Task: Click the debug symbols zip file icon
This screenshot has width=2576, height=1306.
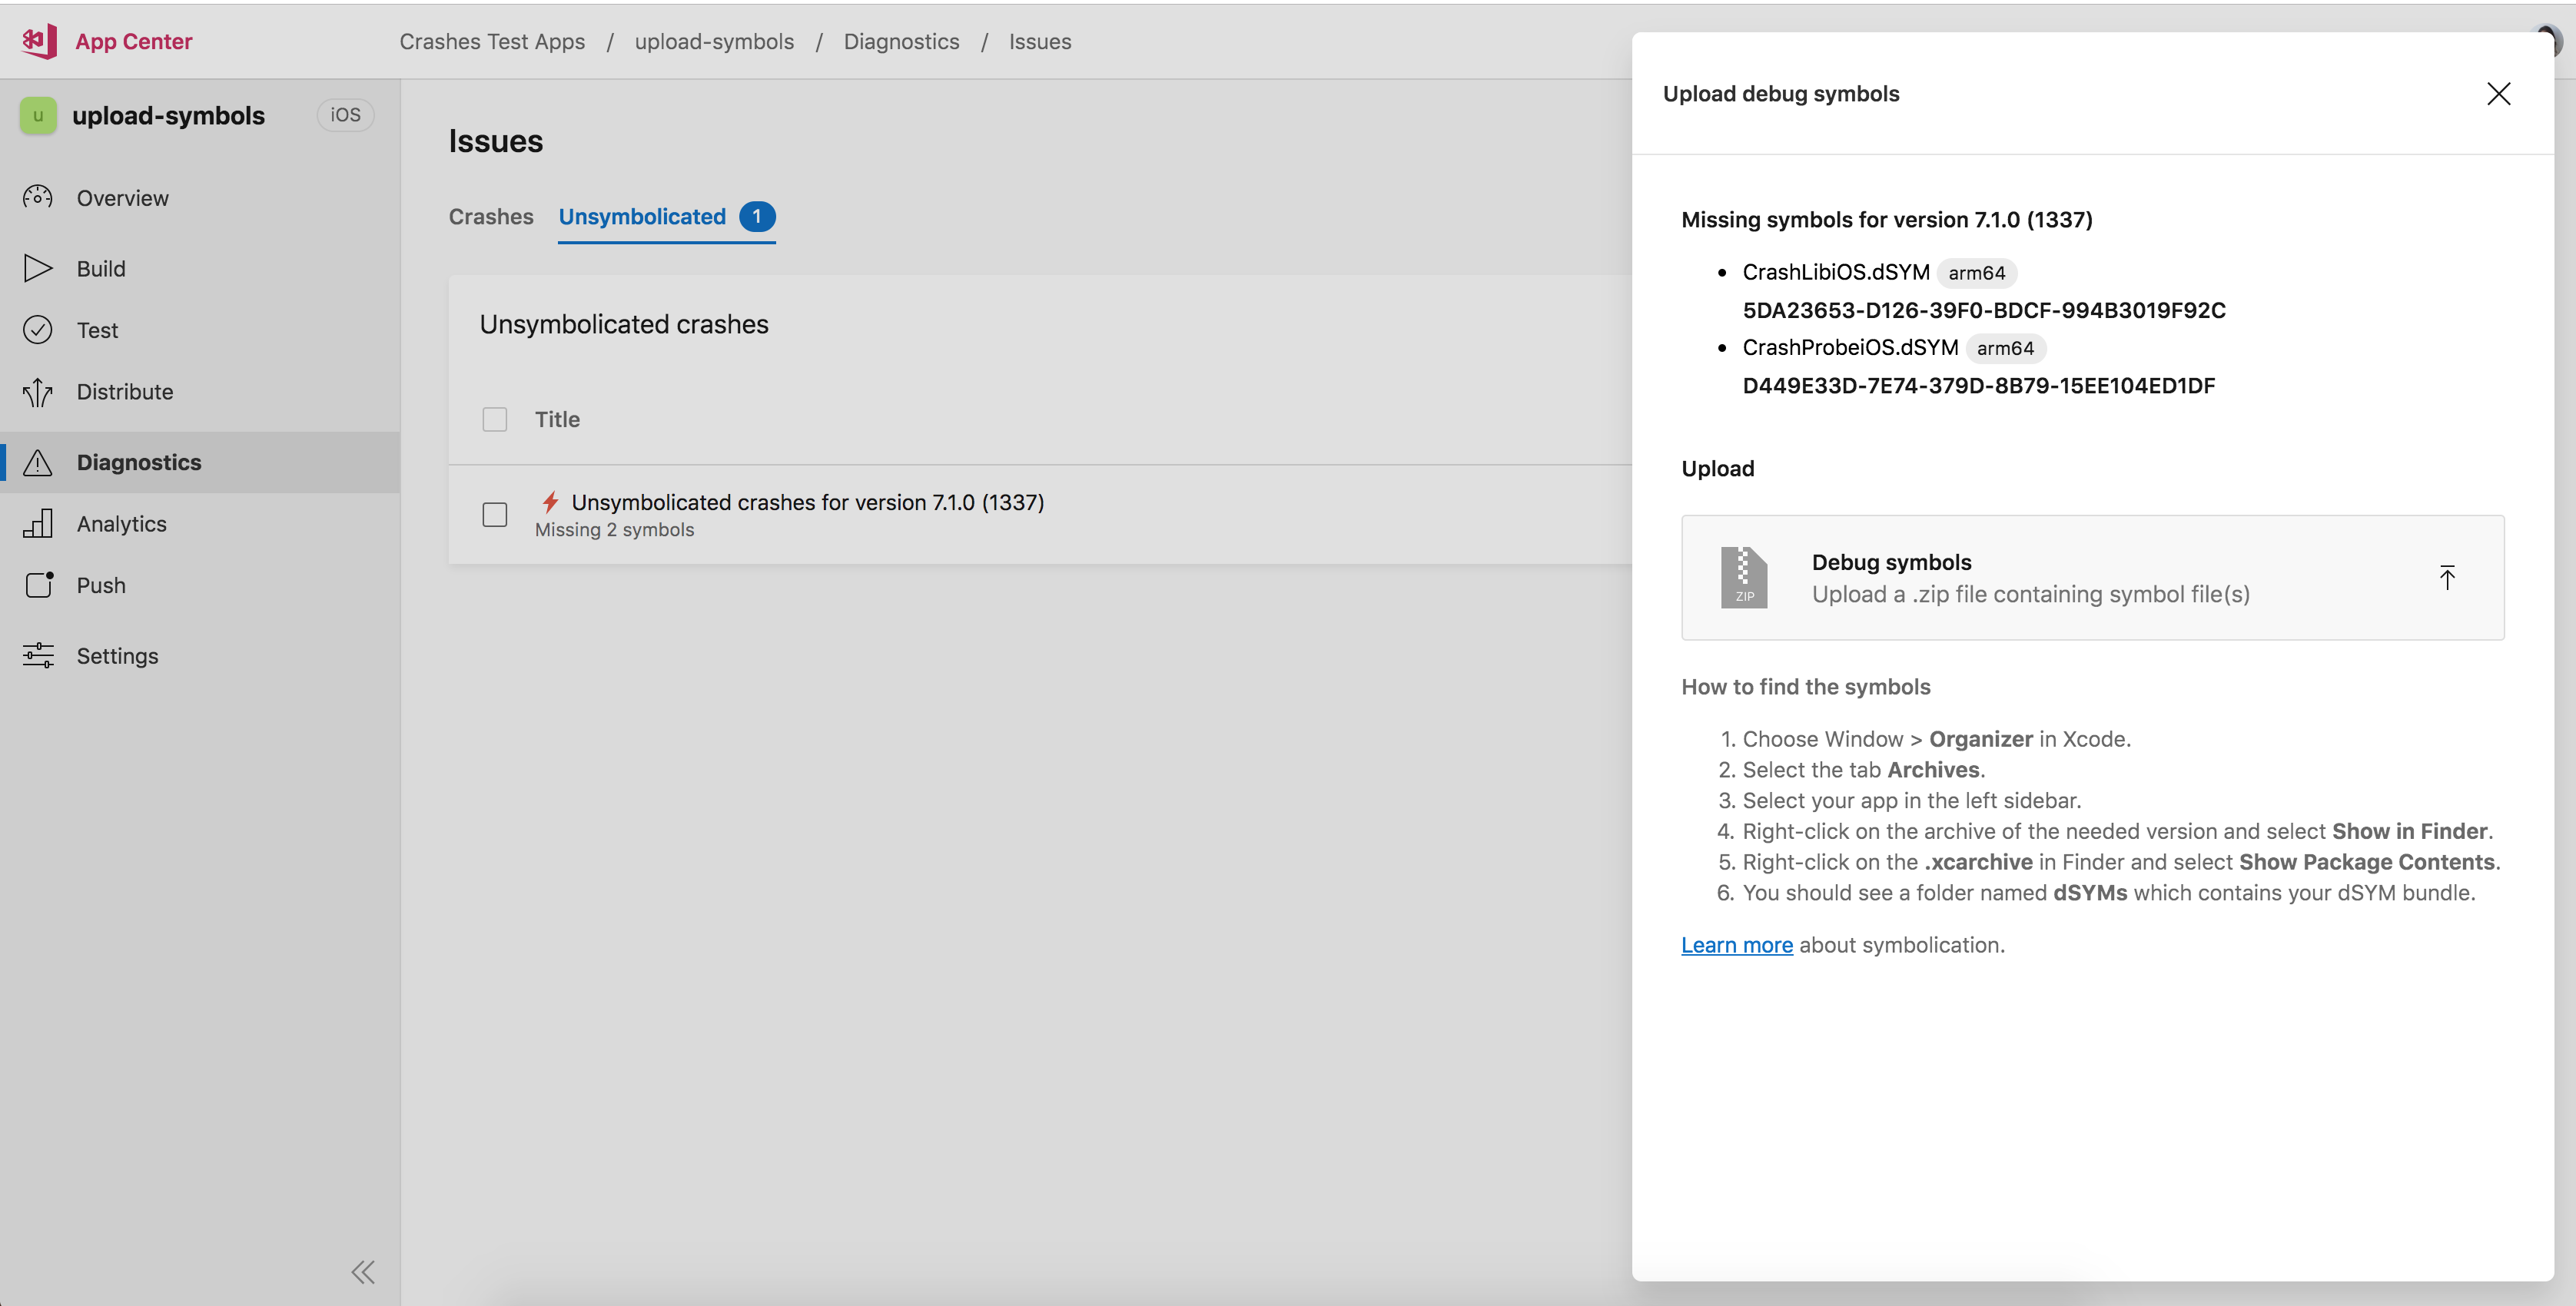Action: point(1744,576)
